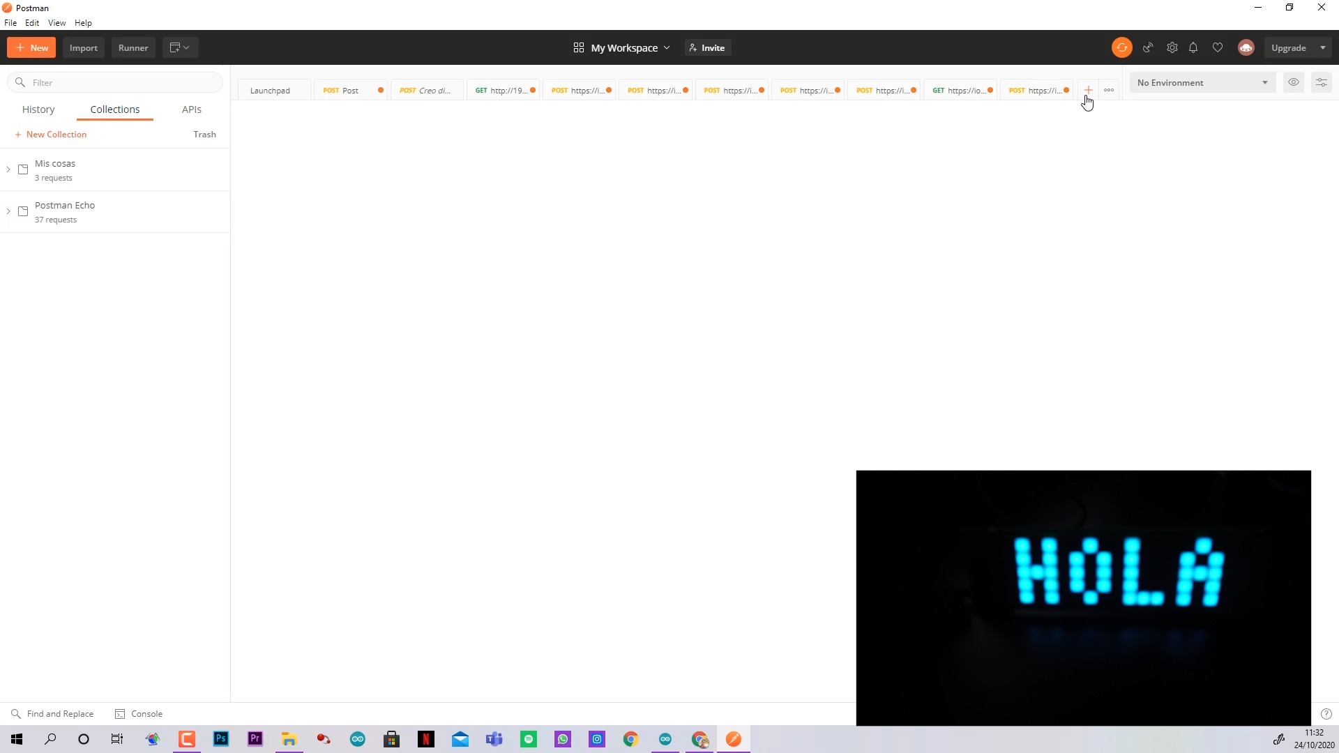Screen dimensions: 1339x753
Task: Expand the Postman Echo collection chevron
Action: [x=8, y=211]
